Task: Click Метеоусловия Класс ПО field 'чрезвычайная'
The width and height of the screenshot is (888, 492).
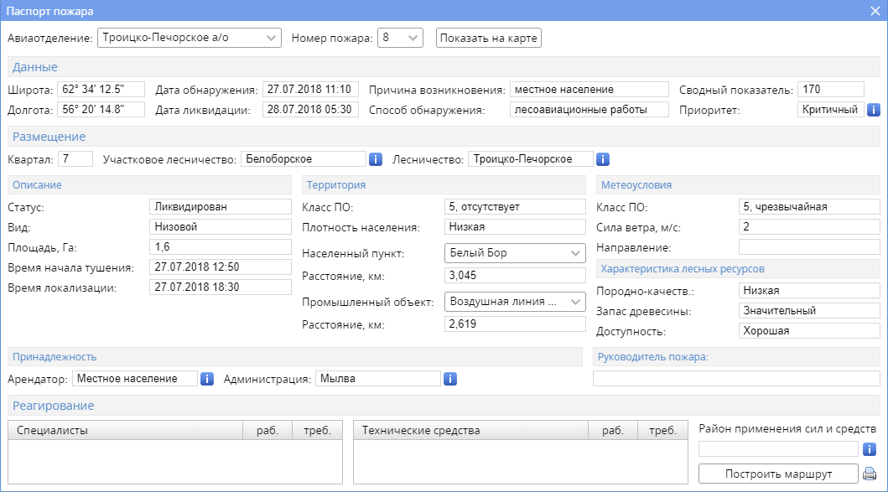Action: click(809, 207)
